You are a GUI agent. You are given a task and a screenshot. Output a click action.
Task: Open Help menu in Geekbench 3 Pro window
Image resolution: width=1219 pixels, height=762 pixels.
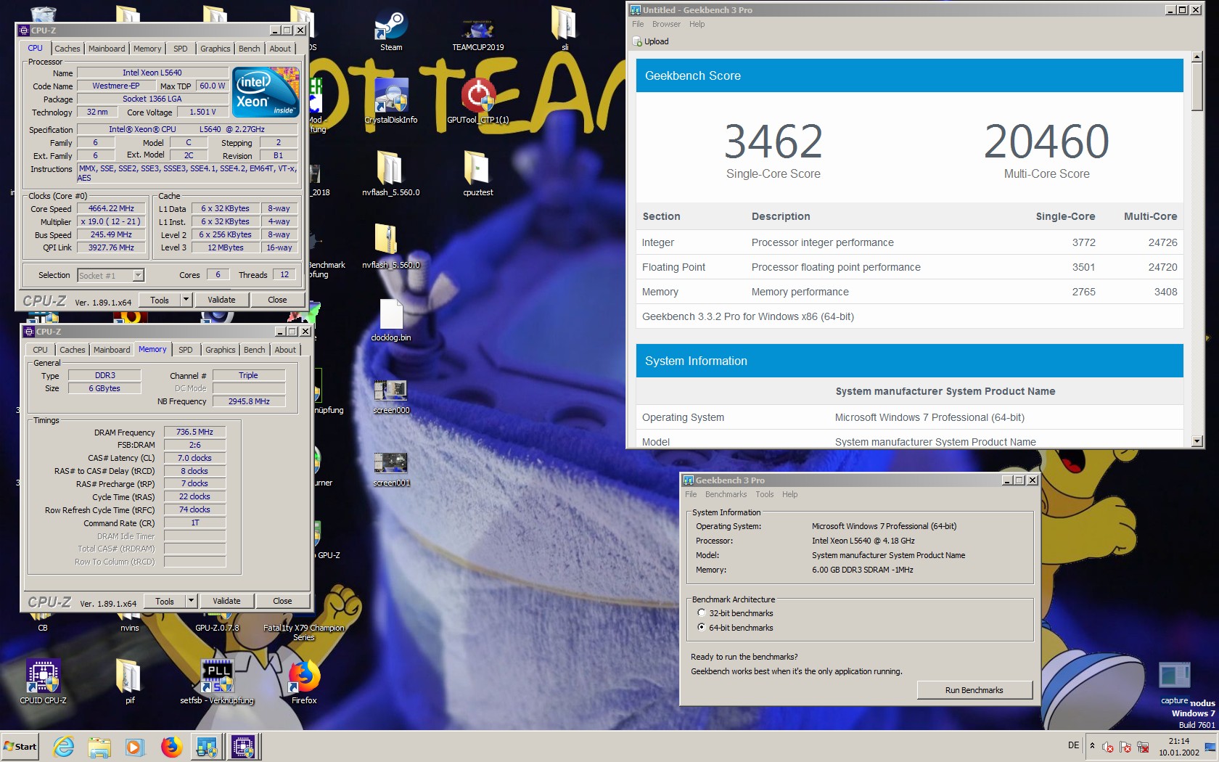pos(789,494)
